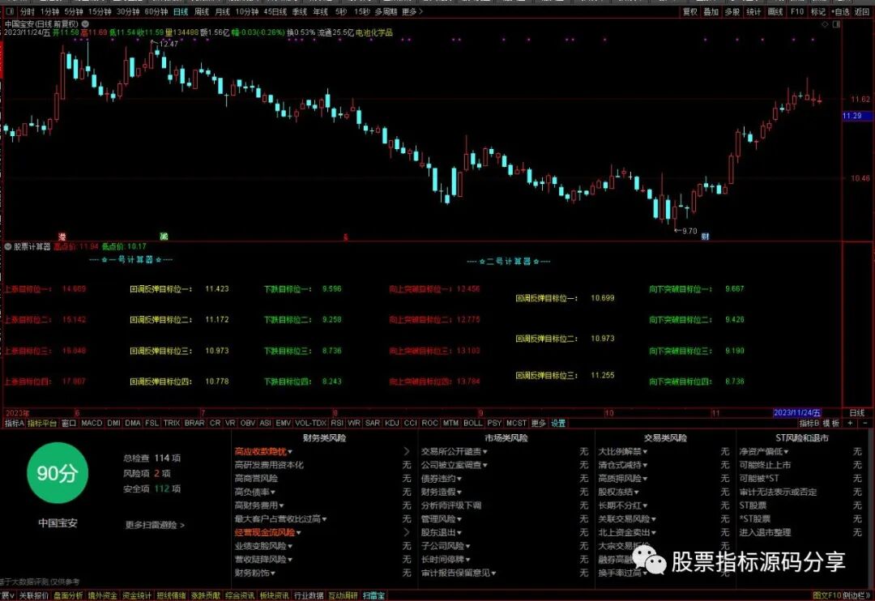Click the 多股 multi-stock button

tap(732, 11)
